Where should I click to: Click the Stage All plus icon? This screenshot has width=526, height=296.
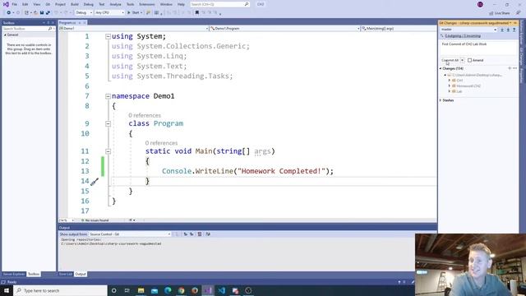pos(510,68)
